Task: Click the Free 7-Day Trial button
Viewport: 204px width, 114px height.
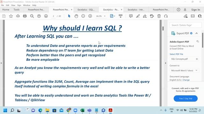Action: (x=186, y=98)
